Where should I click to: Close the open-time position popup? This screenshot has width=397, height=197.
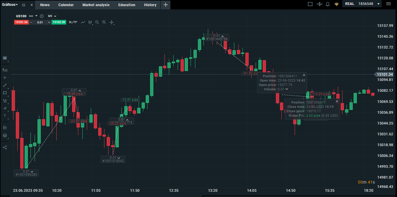304,75
